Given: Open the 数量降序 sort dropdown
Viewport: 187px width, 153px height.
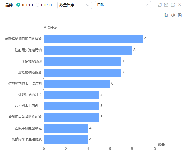Looking at the screenshot, I should click(74, 5).
